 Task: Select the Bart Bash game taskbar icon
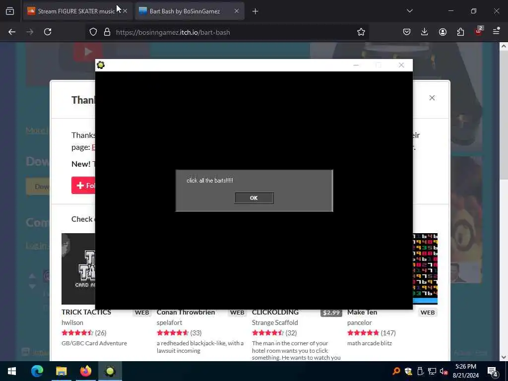(x=110, y=371)
